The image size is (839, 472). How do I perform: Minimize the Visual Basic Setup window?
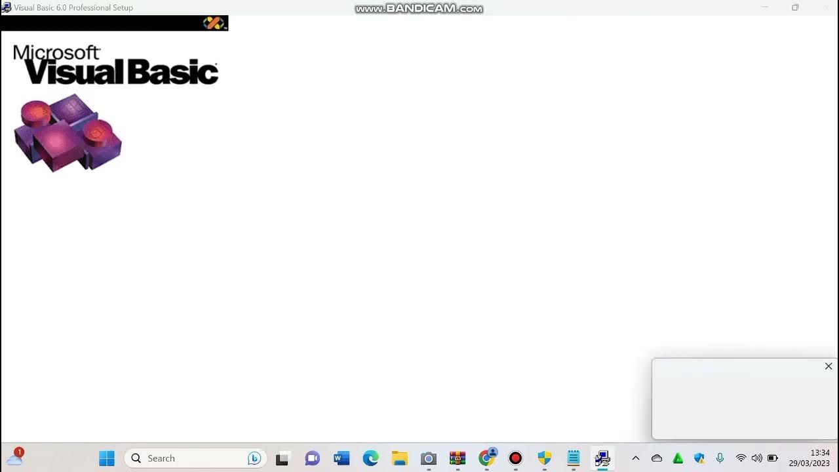click(764, 7)
